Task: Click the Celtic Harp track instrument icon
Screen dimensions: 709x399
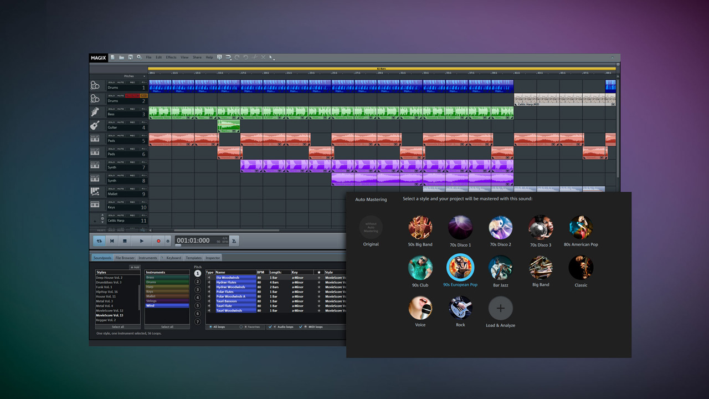Action: click(95, 220)
